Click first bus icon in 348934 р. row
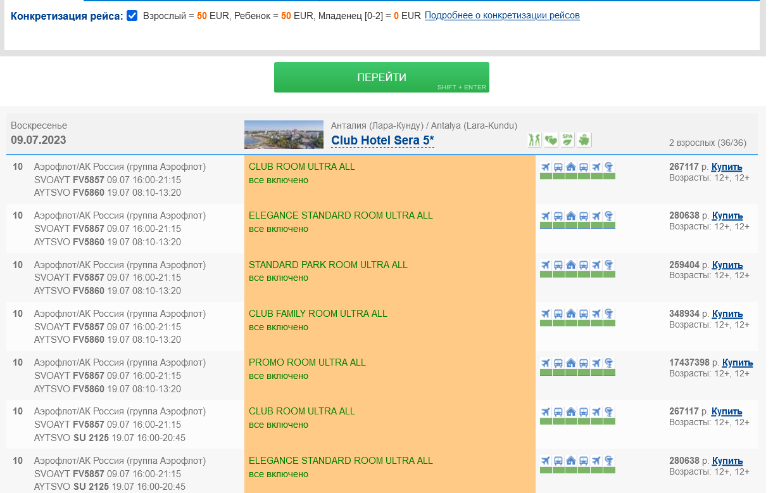 [x=558, y=314]
